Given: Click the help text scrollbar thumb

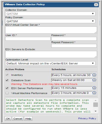Looking at the screenshot, I should click(x=95, y=105).
